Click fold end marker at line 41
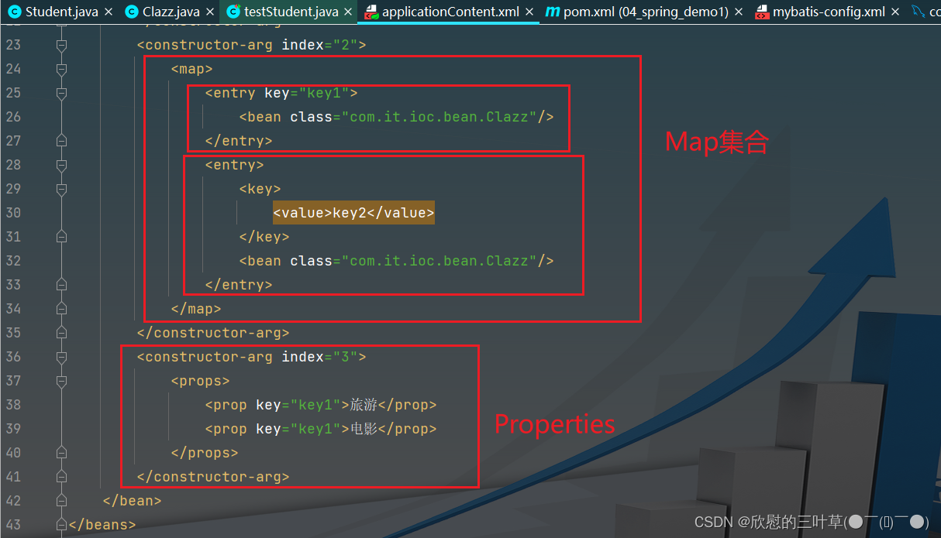This screenshot has width=941, height=538. click(61, 477)
